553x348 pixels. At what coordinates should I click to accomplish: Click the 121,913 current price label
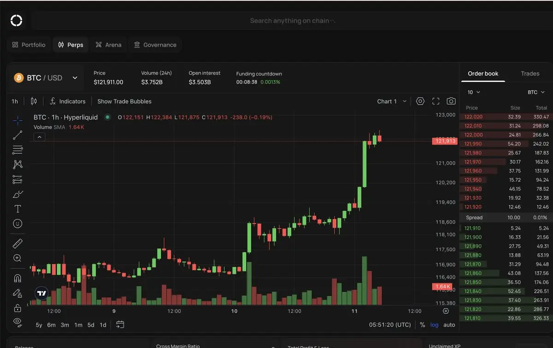[x=444, y=141]
